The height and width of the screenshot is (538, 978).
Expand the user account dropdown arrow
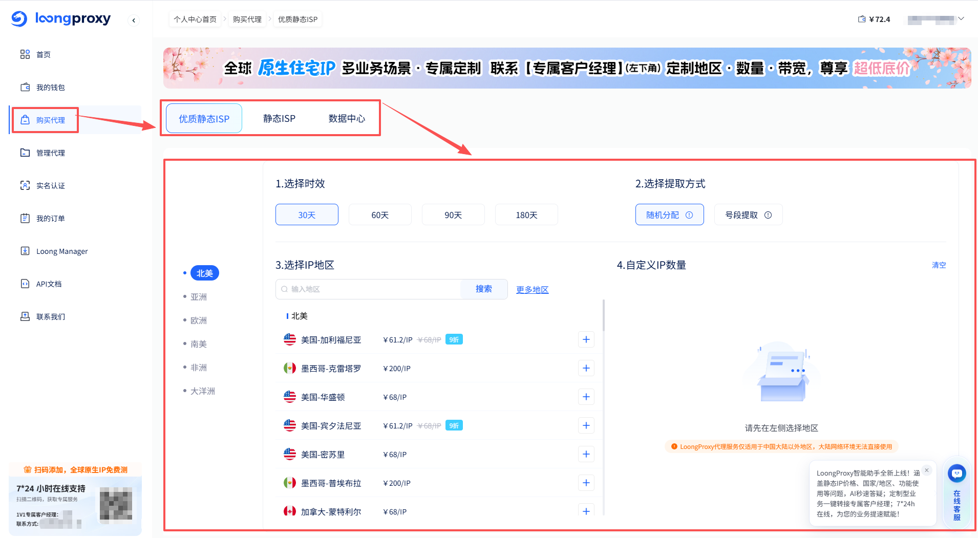(x=961, y=19)
